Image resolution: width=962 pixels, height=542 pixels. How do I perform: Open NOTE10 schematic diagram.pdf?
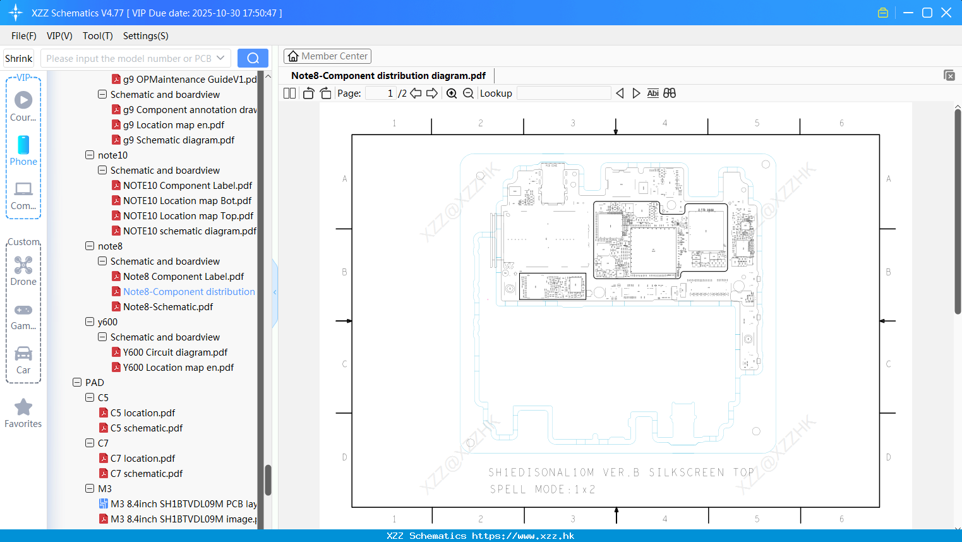click(189, 231)
